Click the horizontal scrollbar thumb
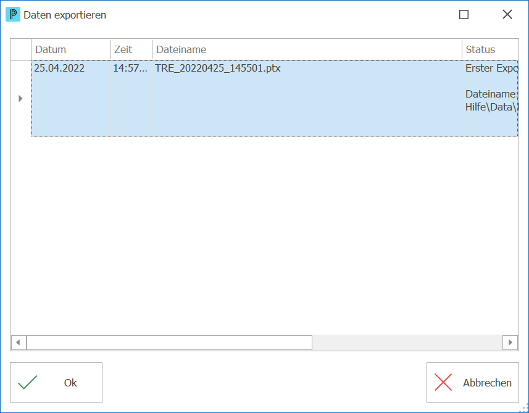Image resolution: width=529 pixels, height=413 pixels. (169, 343)
